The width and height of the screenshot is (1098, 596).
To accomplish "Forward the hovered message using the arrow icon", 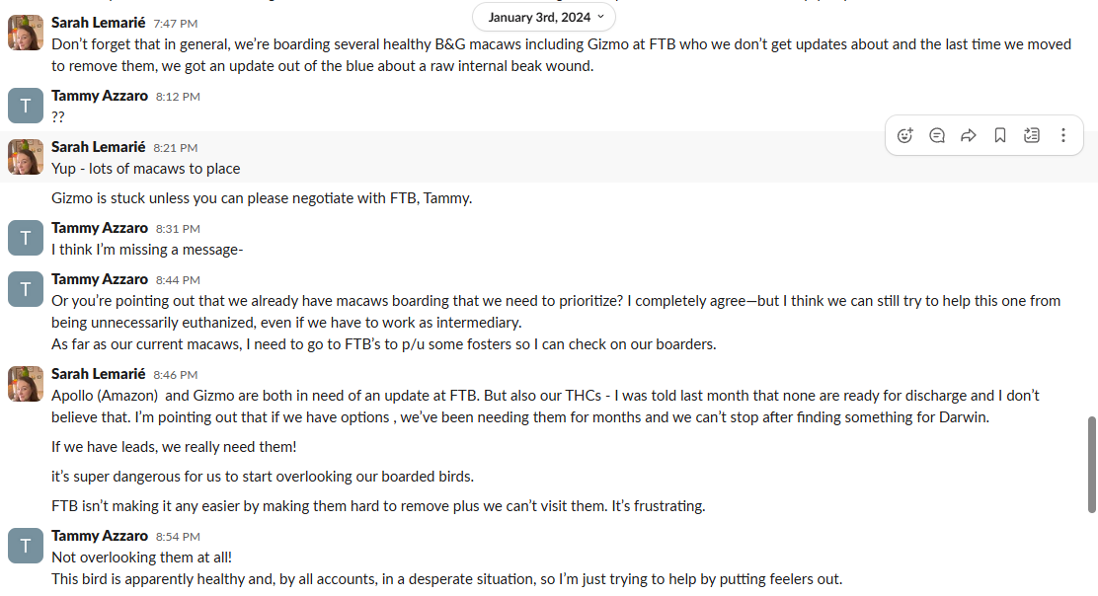I will [969, 136].
